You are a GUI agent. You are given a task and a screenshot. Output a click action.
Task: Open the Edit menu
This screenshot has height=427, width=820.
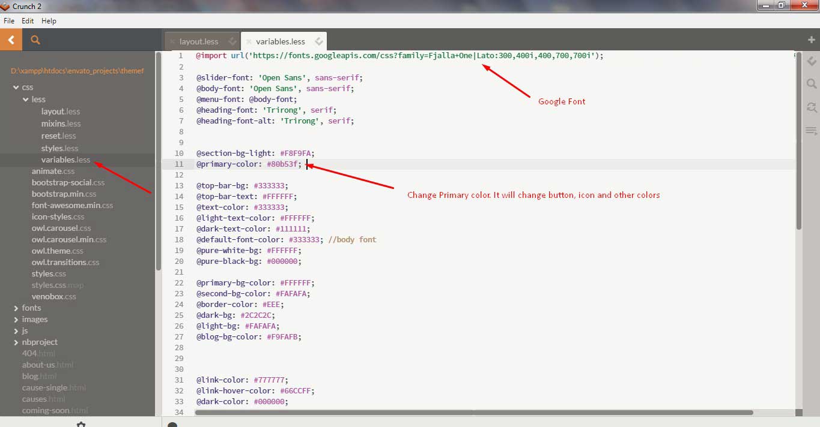pyautogui.click(x=28, y=20)
